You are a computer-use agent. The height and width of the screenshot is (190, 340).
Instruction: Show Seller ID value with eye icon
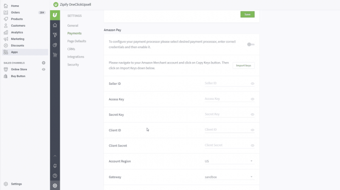click(x=253, y=83)
